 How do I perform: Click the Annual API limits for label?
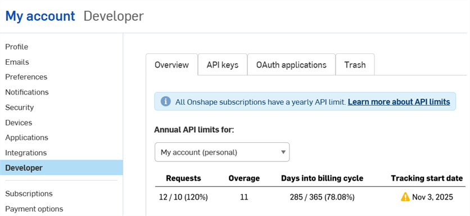click(194, 129)
